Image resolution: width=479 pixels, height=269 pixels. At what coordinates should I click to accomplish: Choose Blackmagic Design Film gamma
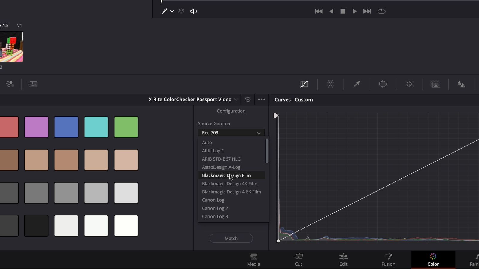coord(231,175)
